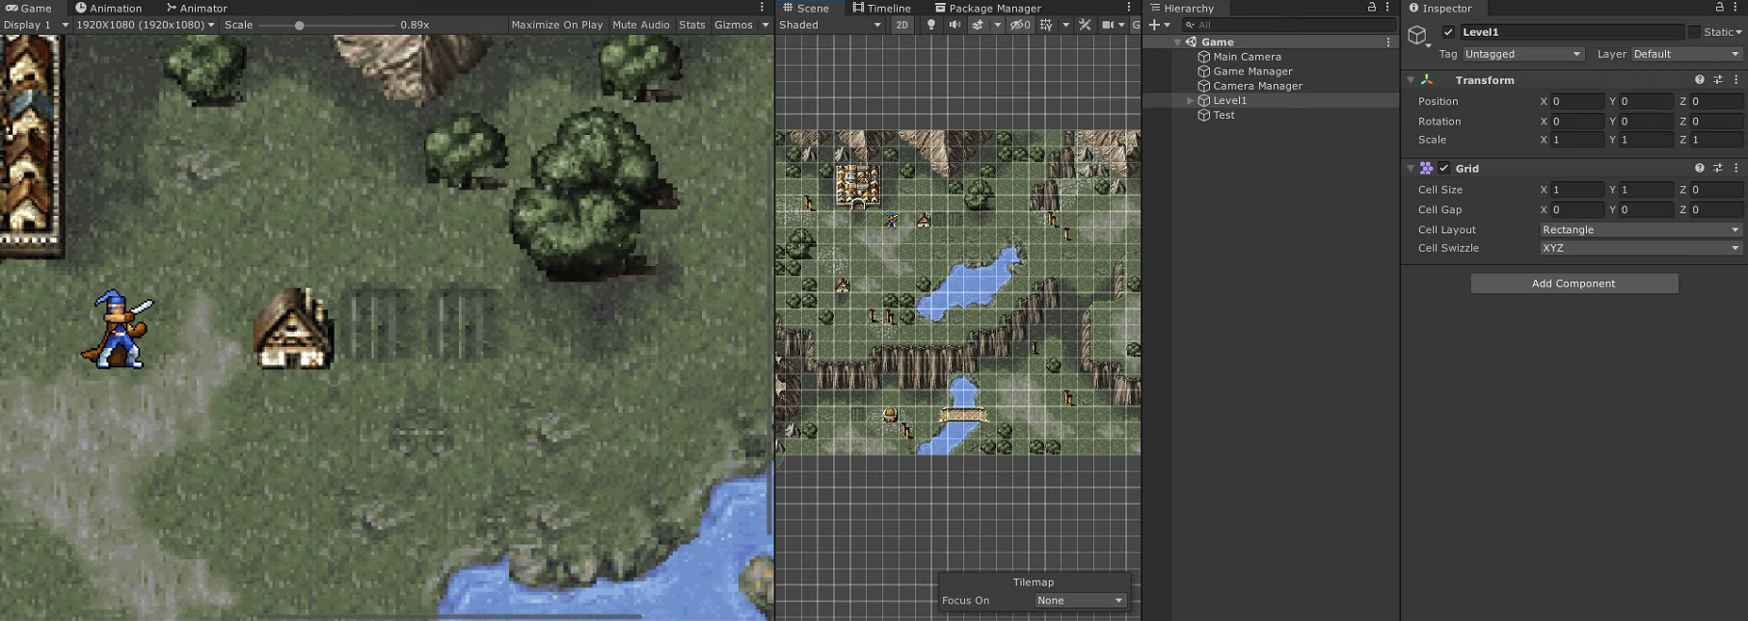Open Transform component help icon

pos(1699,80)
